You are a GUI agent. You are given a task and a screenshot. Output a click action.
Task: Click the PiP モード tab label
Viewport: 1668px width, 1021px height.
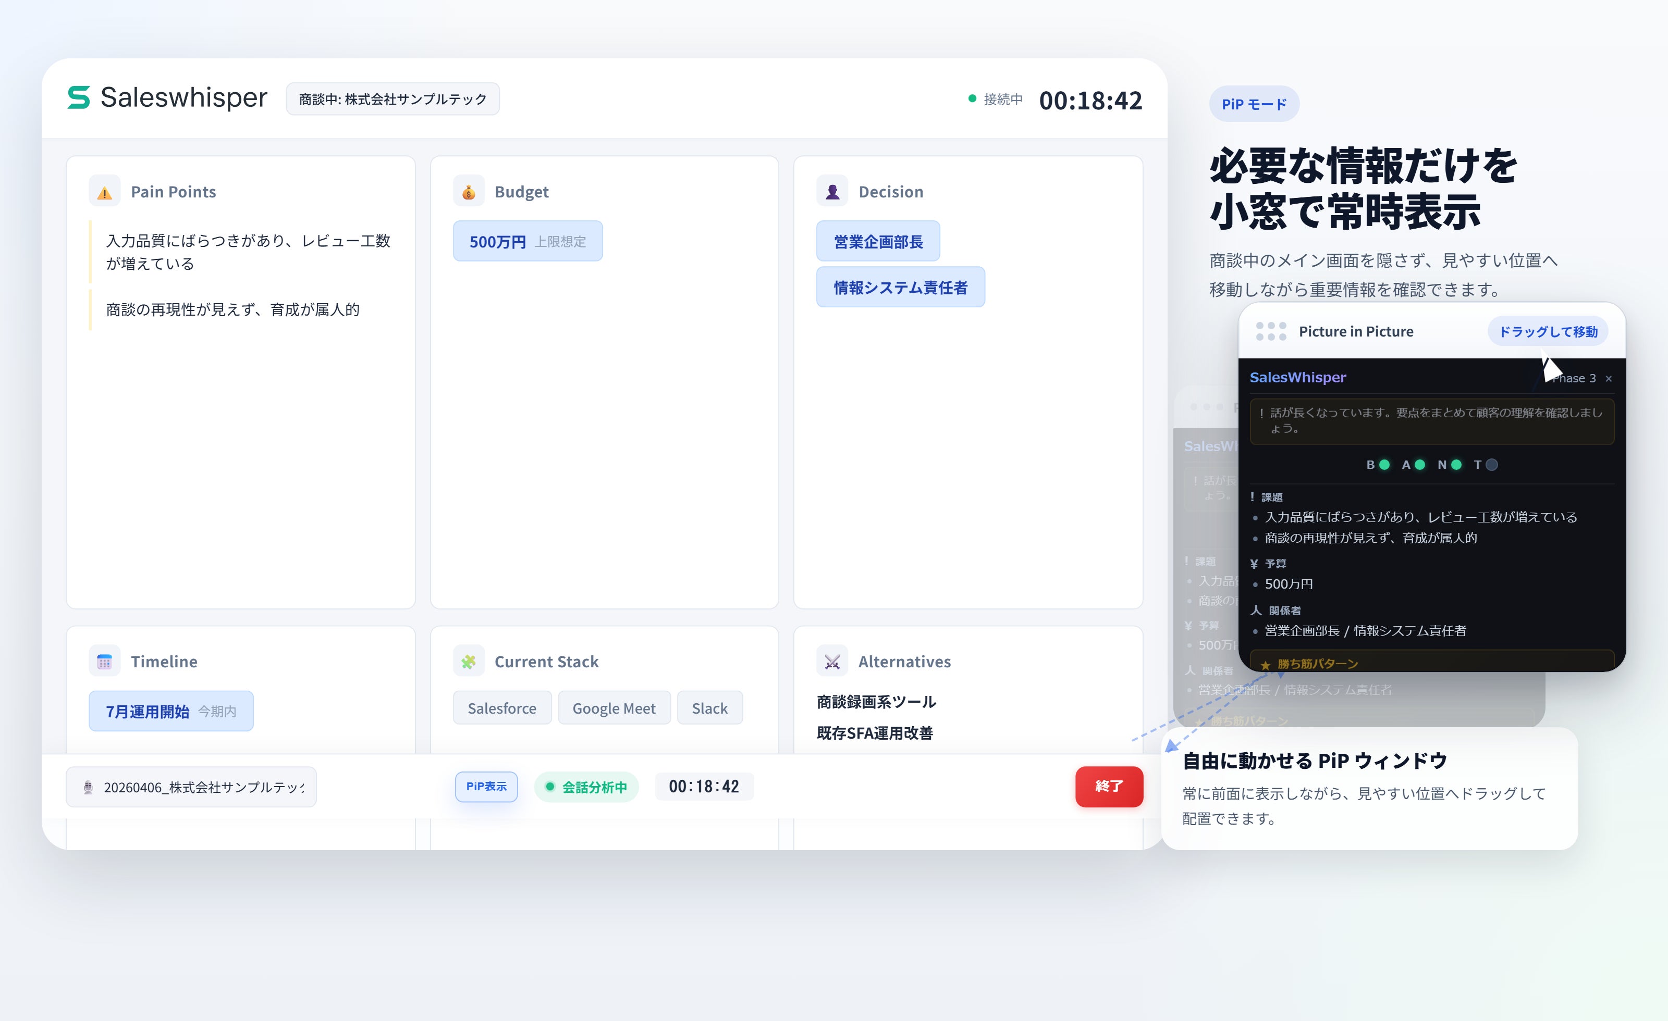1254,104
